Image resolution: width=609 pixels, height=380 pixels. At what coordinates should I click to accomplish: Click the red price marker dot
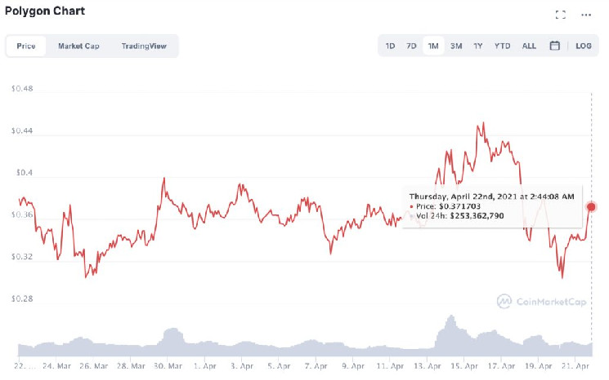[x=592, y=207]
